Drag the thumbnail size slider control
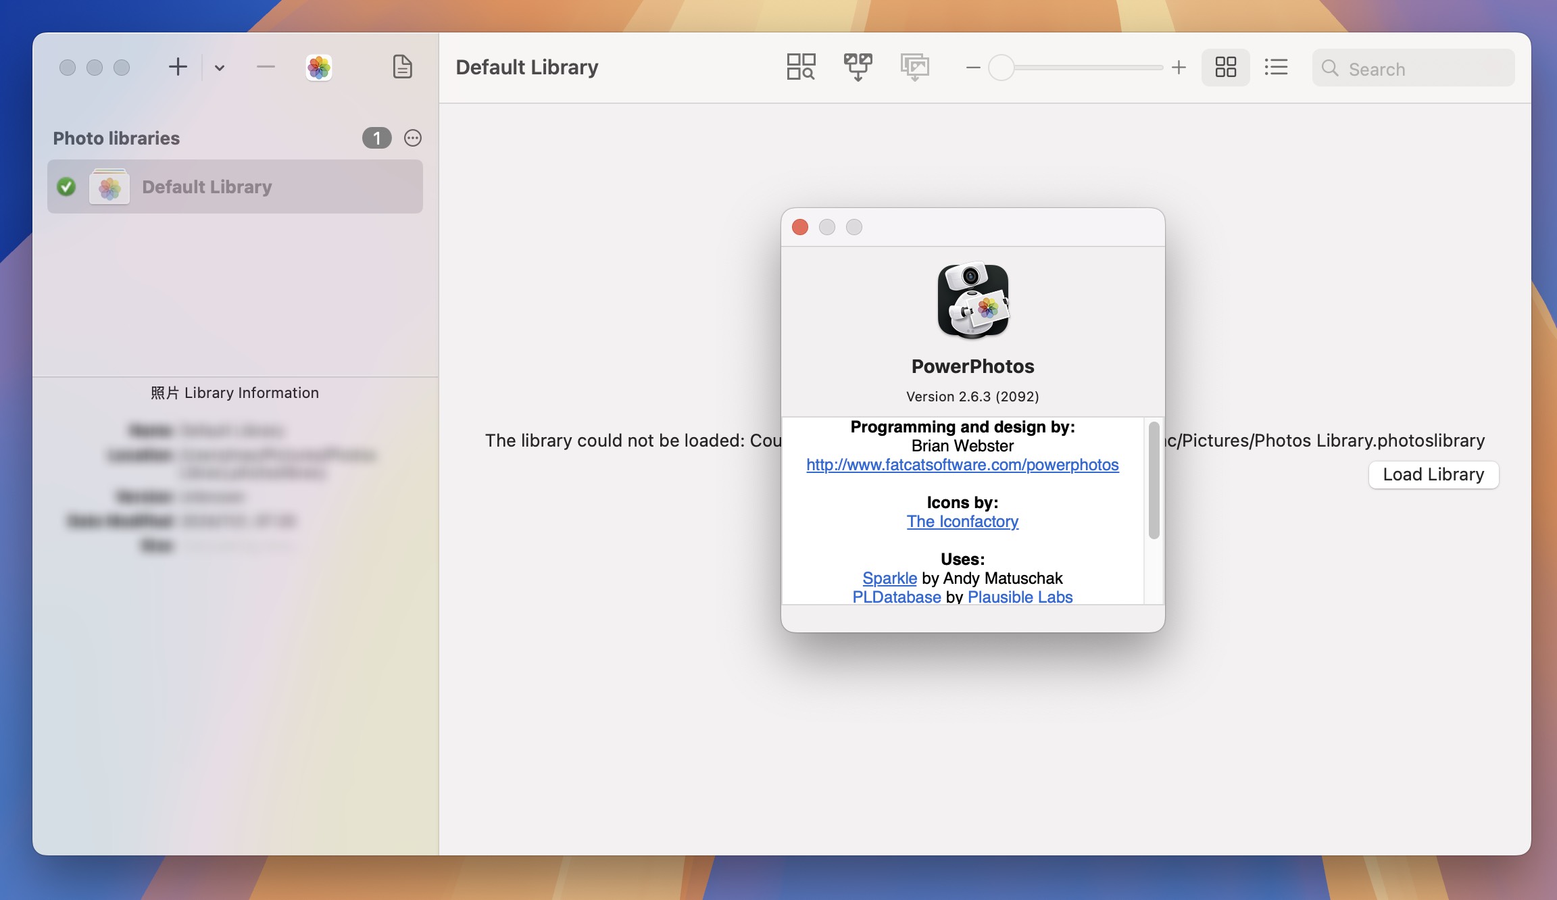This screenshot has height=900, width=1557. [x=1001, y=68]
